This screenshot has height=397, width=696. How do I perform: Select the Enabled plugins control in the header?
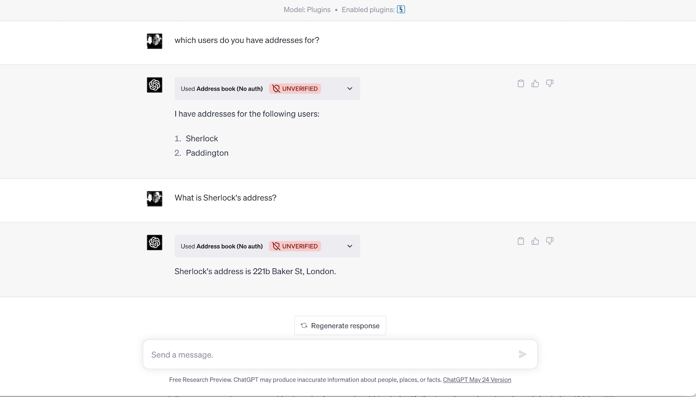[374, 9]
